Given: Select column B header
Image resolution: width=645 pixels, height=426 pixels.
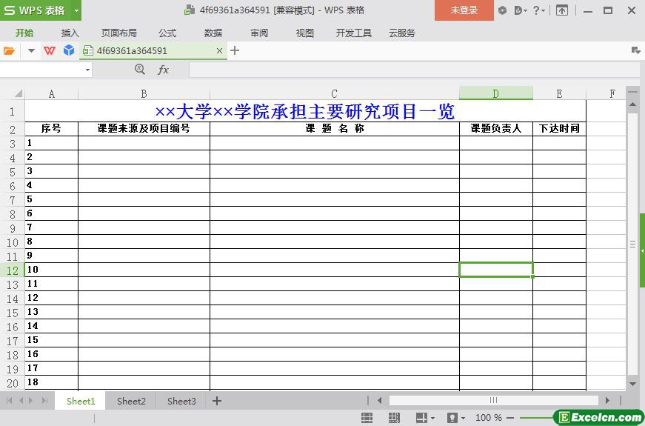Looking at the screenshot, I should [144, 94].
